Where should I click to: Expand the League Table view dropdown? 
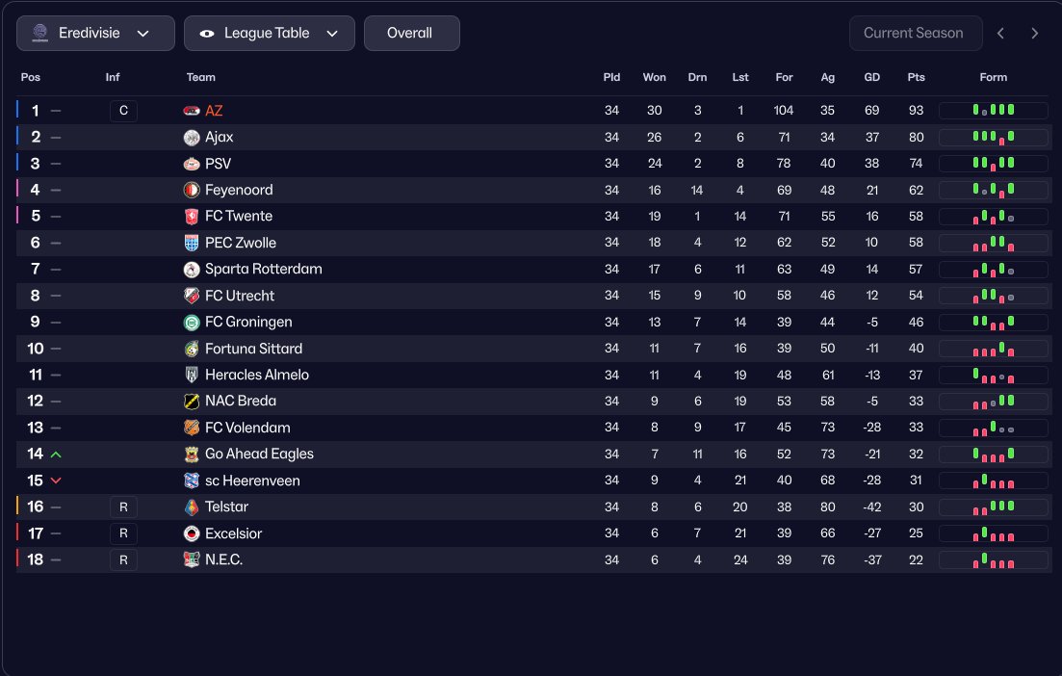tap(270, 33)
